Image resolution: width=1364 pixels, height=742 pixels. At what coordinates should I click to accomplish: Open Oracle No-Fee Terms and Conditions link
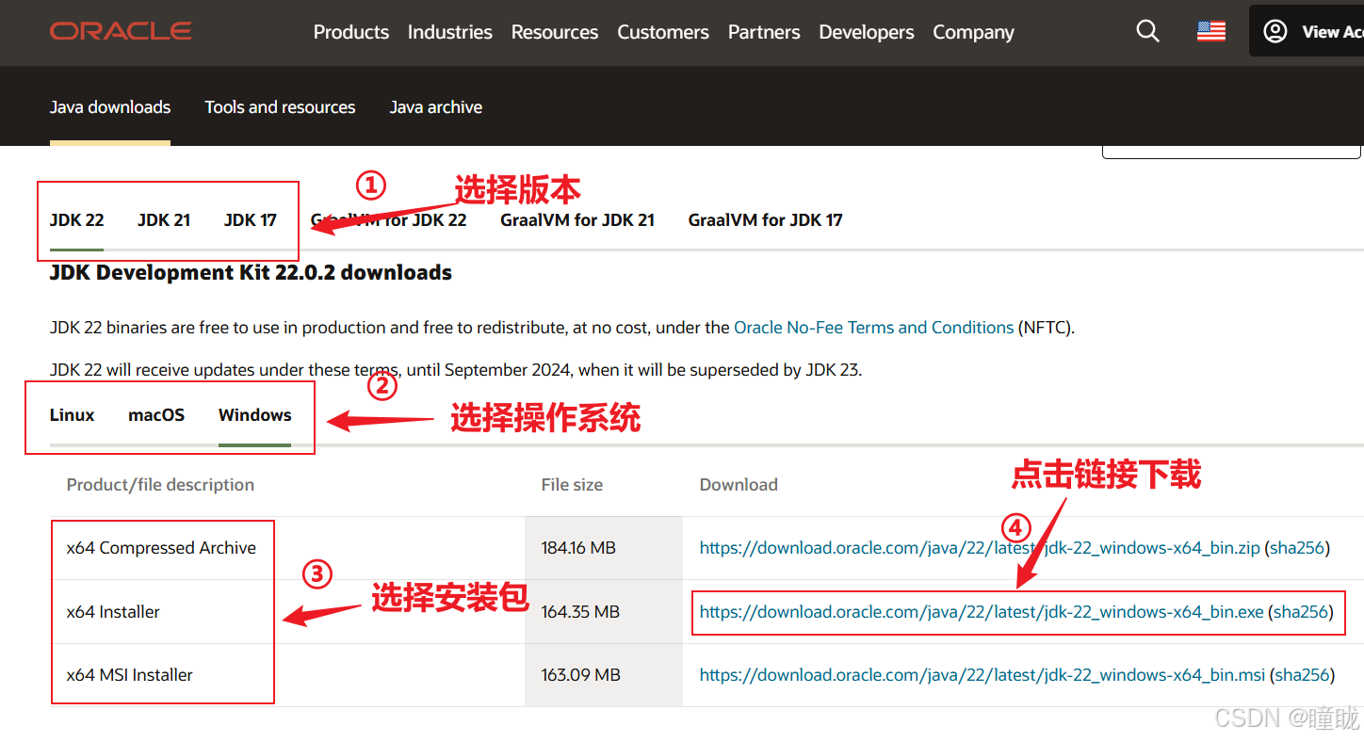(874, 328)
